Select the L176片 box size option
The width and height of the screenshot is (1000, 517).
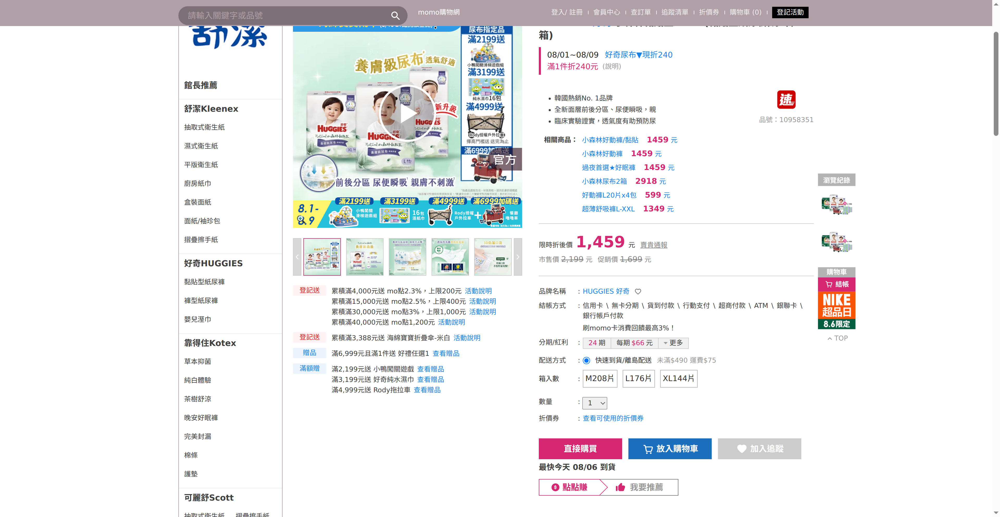coord(639,379)
